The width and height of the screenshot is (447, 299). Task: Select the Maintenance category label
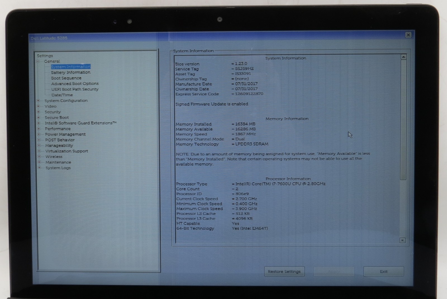pos(58,162)
